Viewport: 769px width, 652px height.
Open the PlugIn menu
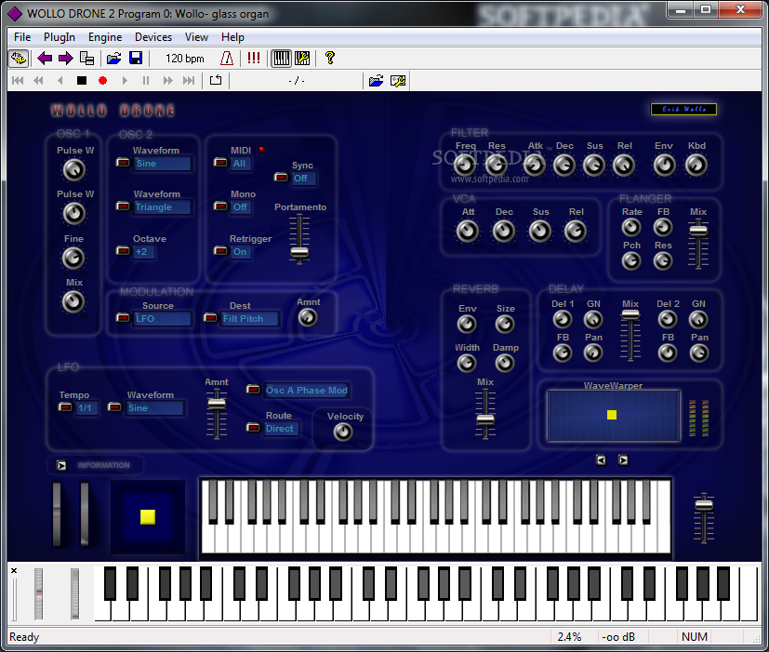point(60,37)
